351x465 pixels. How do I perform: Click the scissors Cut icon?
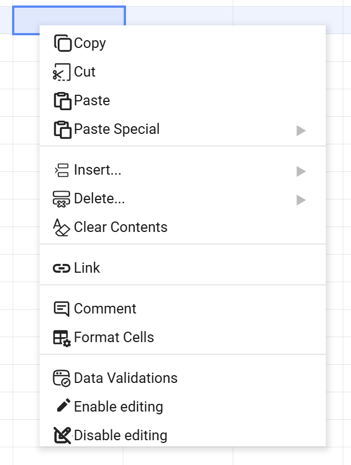coord(62,72)
